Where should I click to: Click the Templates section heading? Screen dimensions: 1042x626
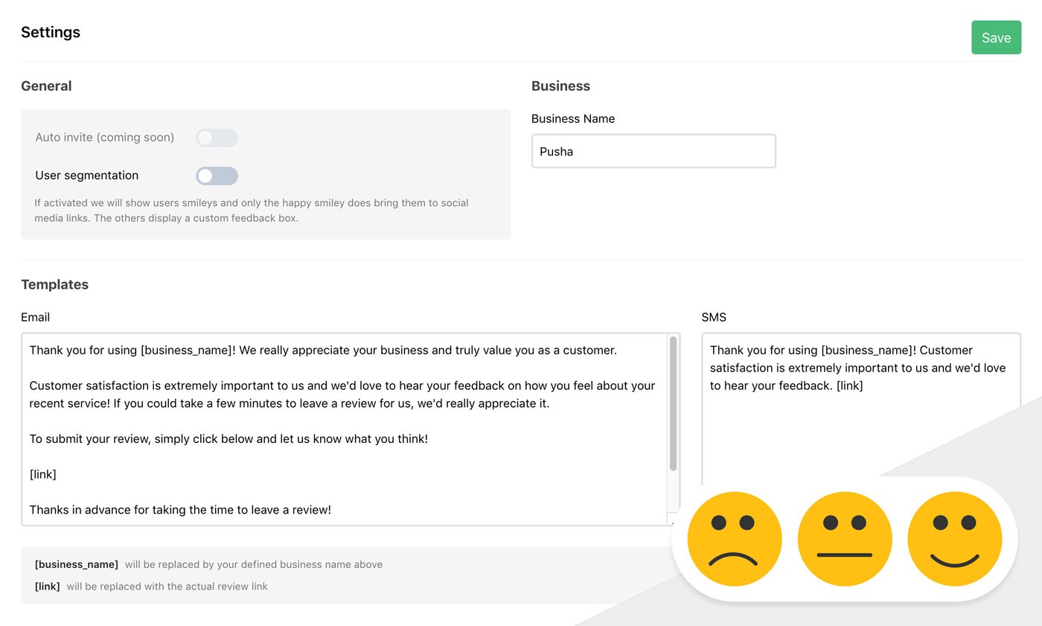coord(54,284)
